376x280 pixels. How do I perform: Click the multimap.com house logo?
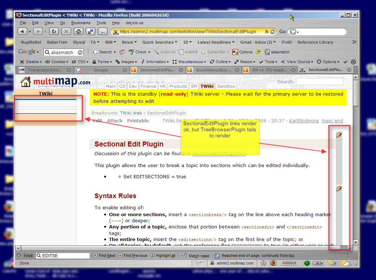[25, 82]
